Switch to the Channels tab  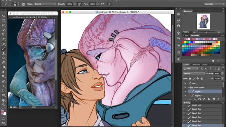(196, 65)
